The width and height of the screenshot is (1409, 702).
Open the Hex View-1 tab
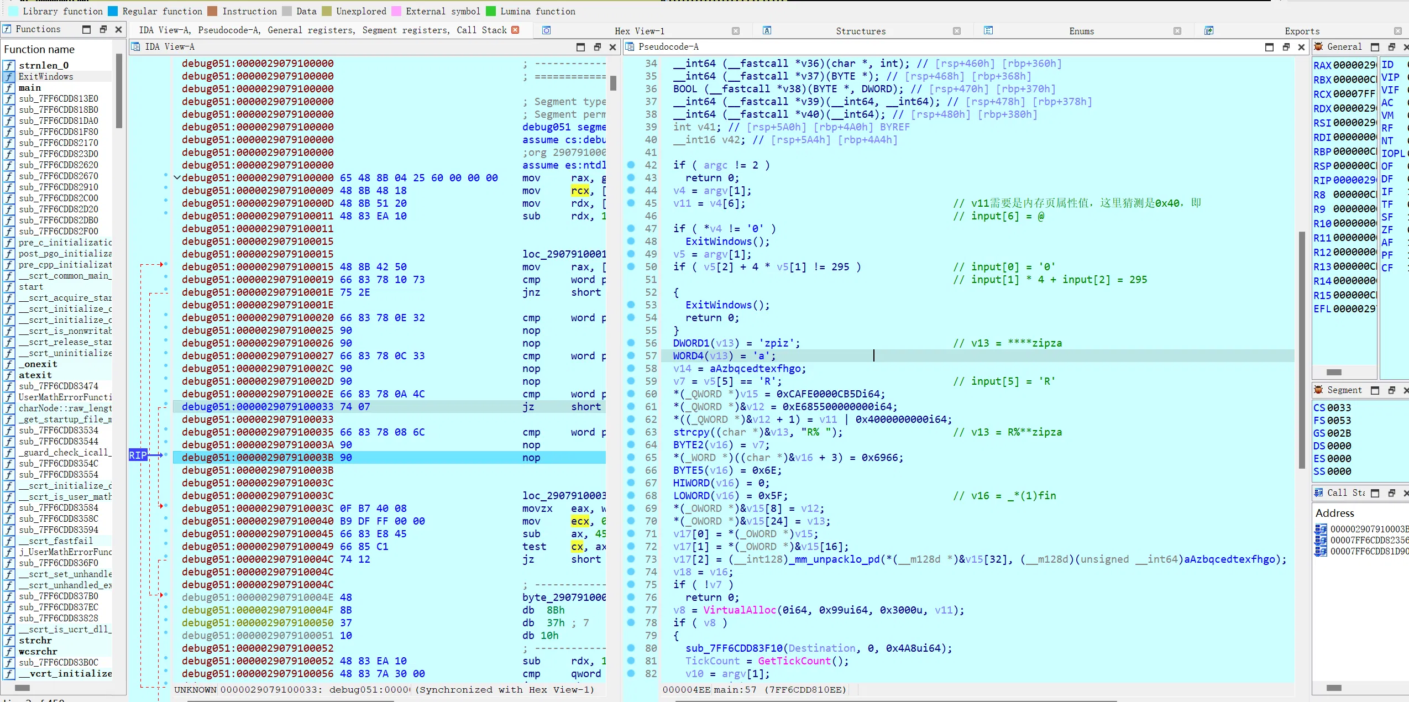639,31
